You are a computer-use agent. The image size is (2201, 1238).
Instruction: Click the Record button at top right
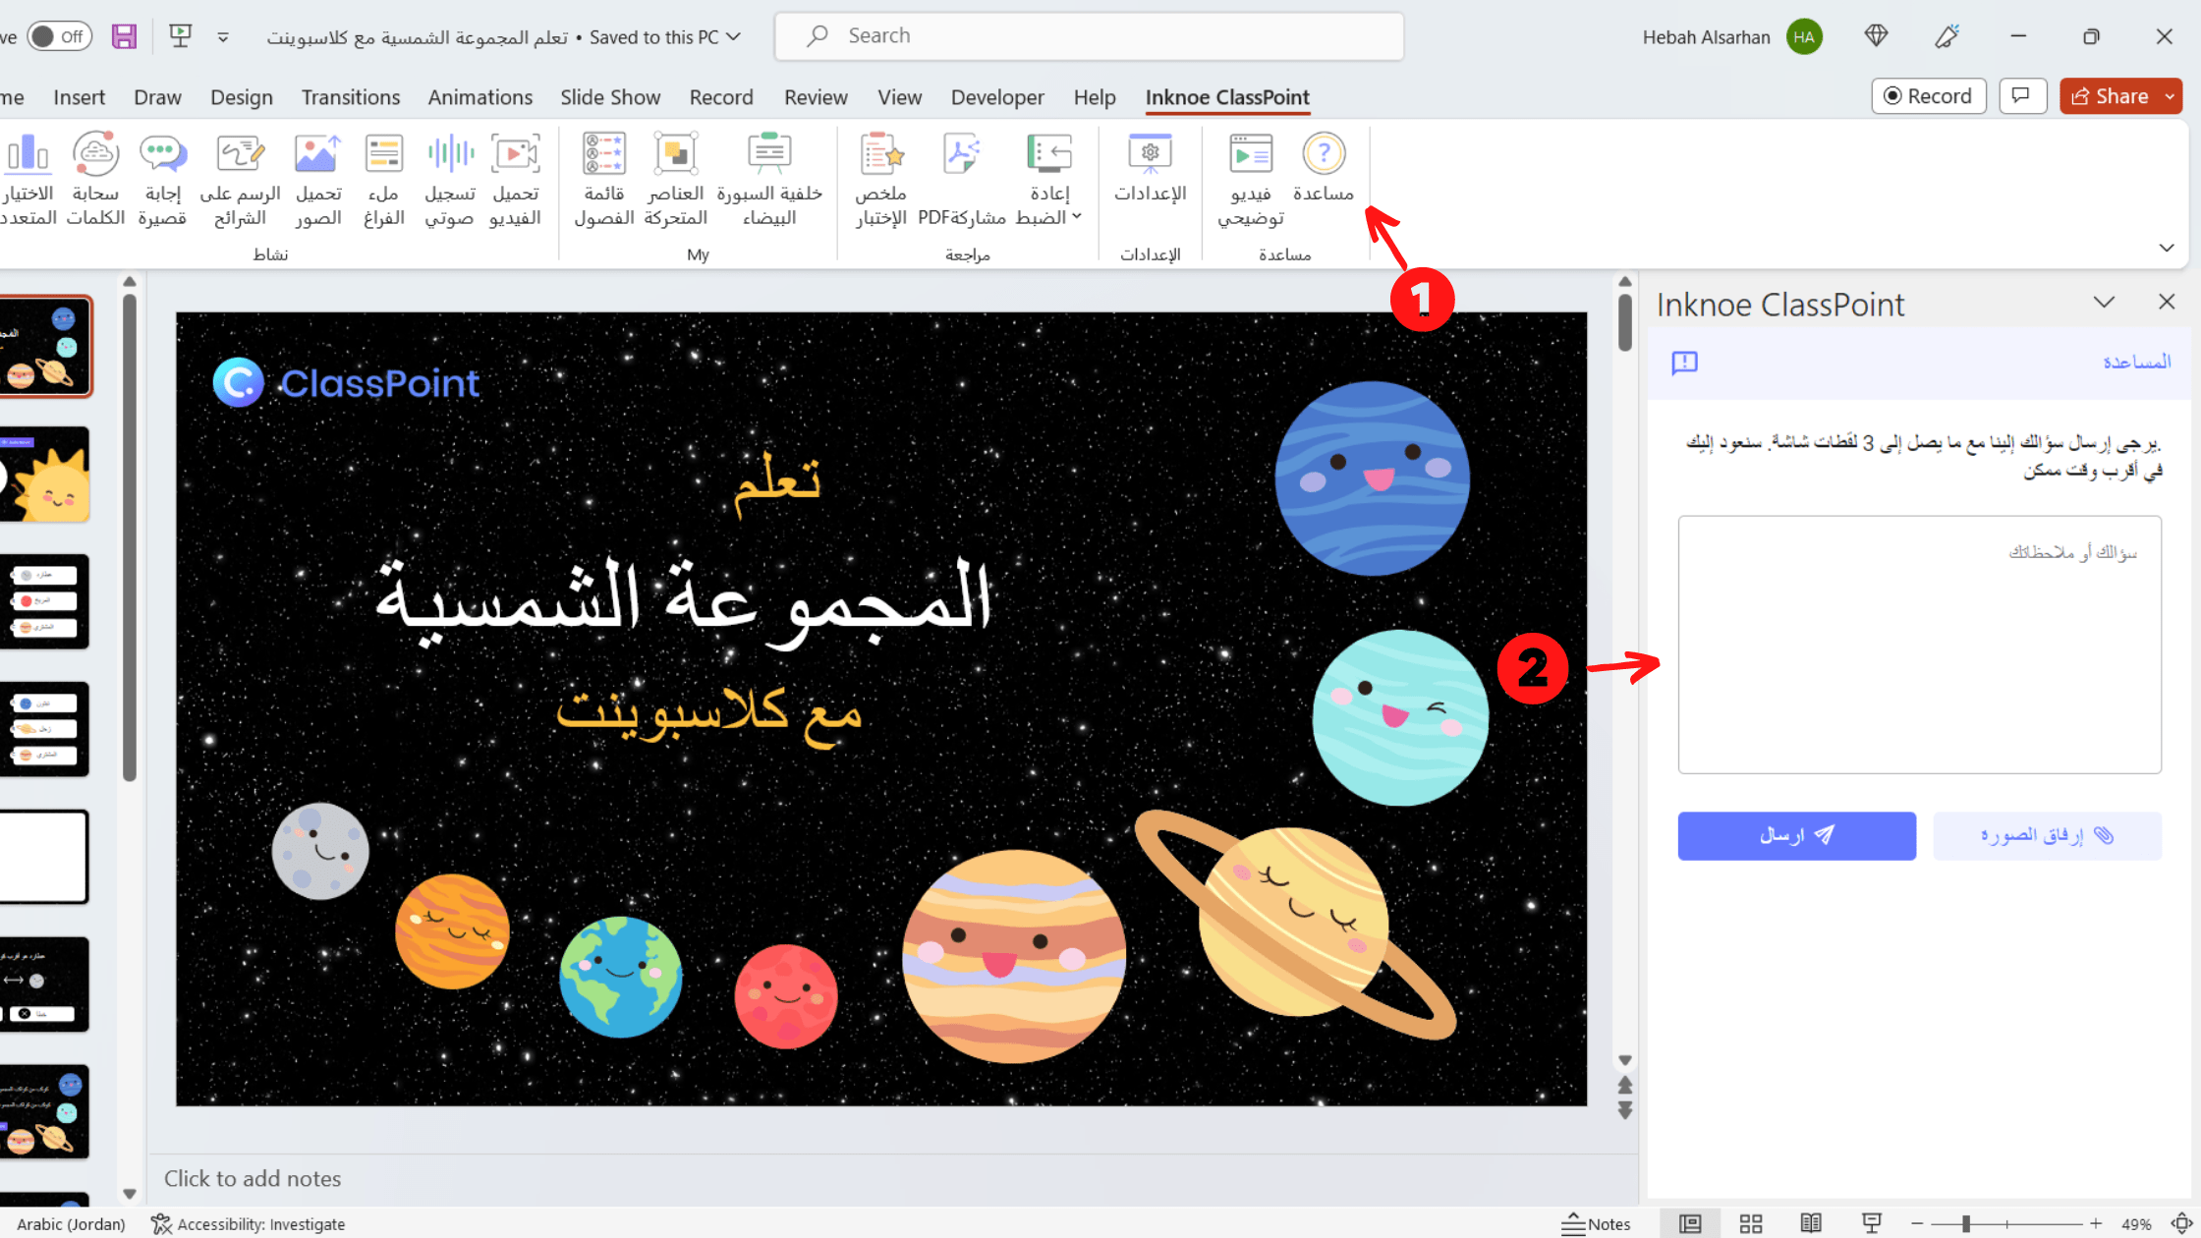1929,96
